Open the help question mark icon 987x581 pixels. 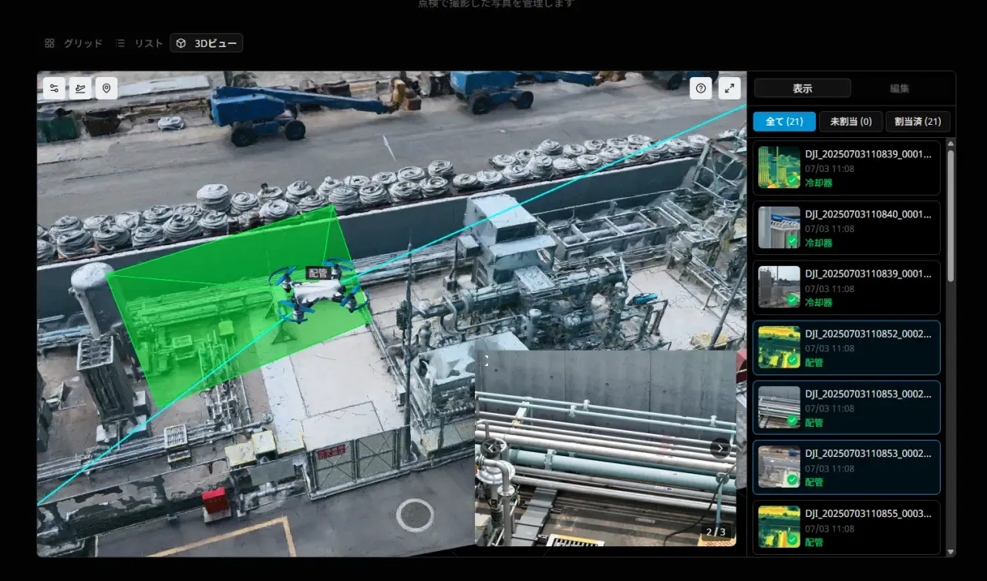[701, 89]
